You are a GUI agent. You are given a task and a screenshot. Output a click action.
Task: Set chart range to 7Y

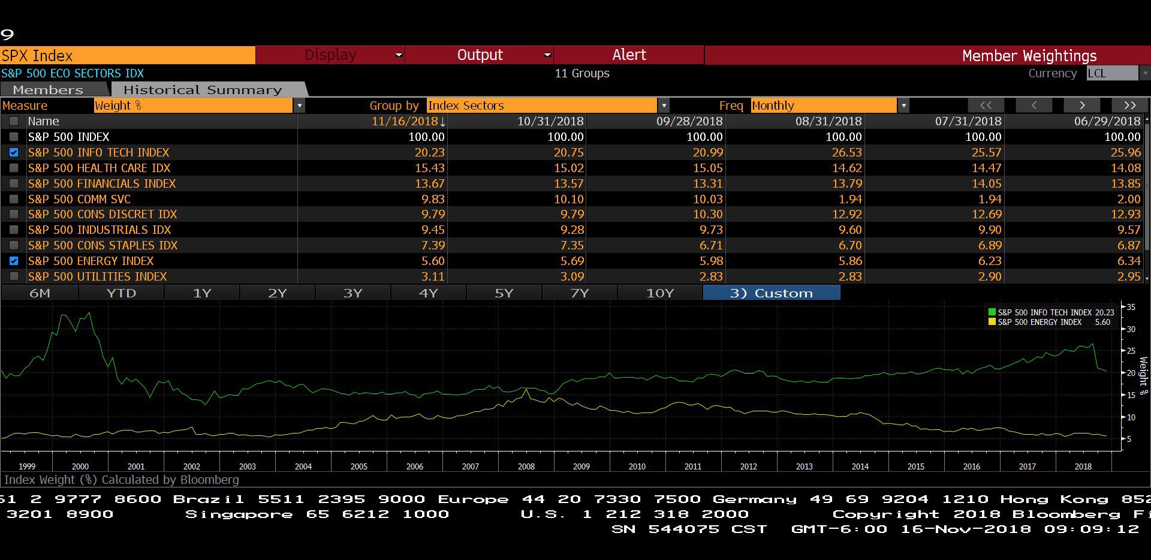[x=580, y=293]
